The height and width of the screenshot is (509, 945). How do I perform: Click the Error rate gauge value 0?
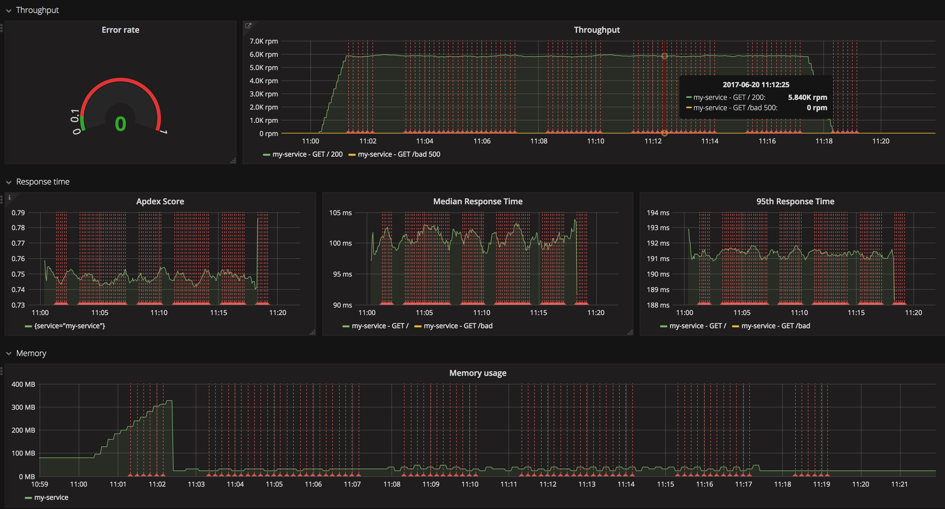(120, 124)
